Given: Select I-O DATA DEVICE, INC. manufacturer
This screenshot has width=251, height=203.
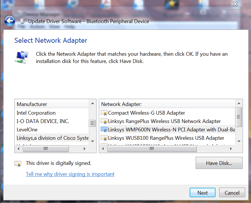Looking at the screenshot, I should click(x=52, y=121).
